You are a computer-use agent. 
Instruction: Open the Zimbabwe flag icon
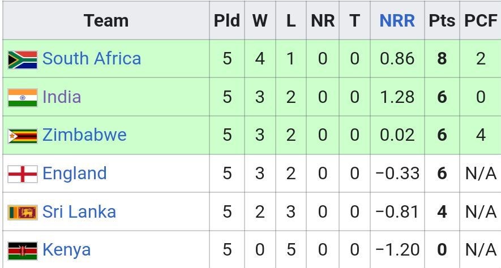coord(23,136)
